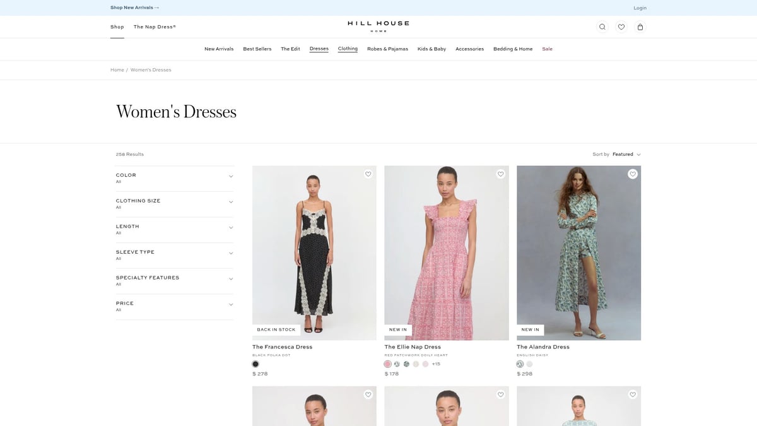Open the wishlist heart icon in the header
Image resolution: width=757 pixels, height=426 pixels.
pyautogui.click(x=621, y=27)
